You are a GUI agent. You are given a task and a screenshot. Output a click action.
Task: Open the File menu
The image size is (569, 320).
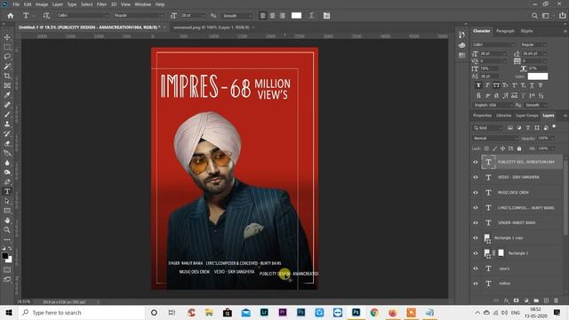pos(16,4)
